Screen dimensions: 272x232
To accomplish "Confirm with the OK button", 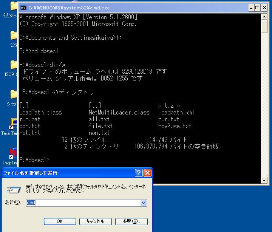I will coord(60,221).
